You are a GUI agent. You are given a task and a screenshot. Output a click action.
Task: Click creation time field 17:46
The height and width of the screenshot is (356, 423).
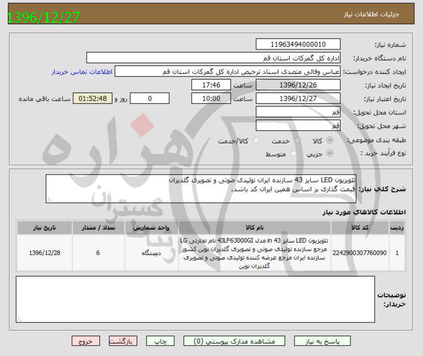click(x=211, y=85)
